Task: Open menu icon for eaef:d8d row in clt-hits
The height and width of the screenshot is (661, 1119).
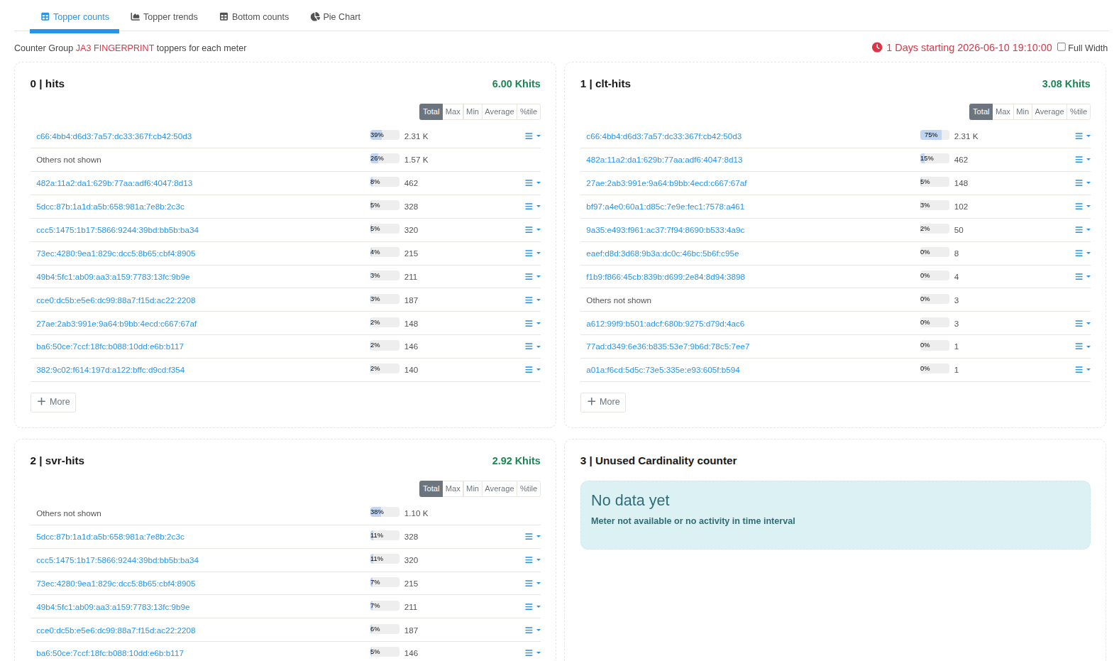Action: [x=1082, y=253]
